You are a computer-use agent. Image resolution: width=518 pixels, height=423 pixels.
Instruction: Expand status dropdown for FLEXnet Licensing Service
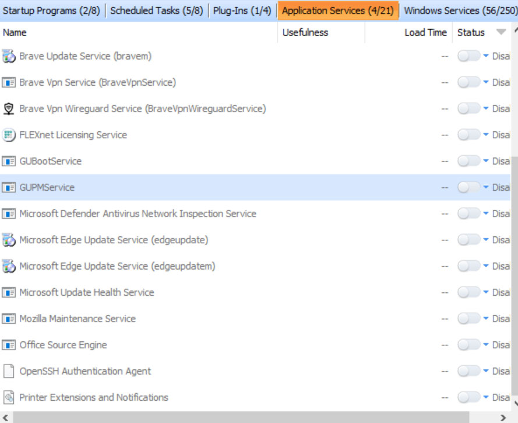[485, 135]
